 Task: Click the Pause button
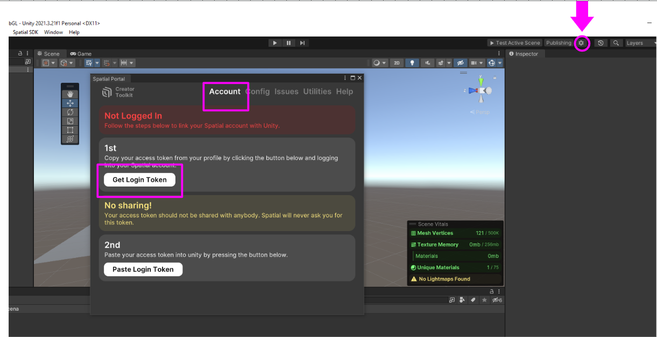(x=289, y=43)
